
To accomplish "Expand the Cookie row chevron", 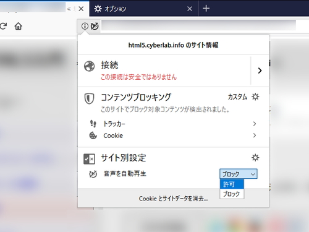I will point(255,135).
